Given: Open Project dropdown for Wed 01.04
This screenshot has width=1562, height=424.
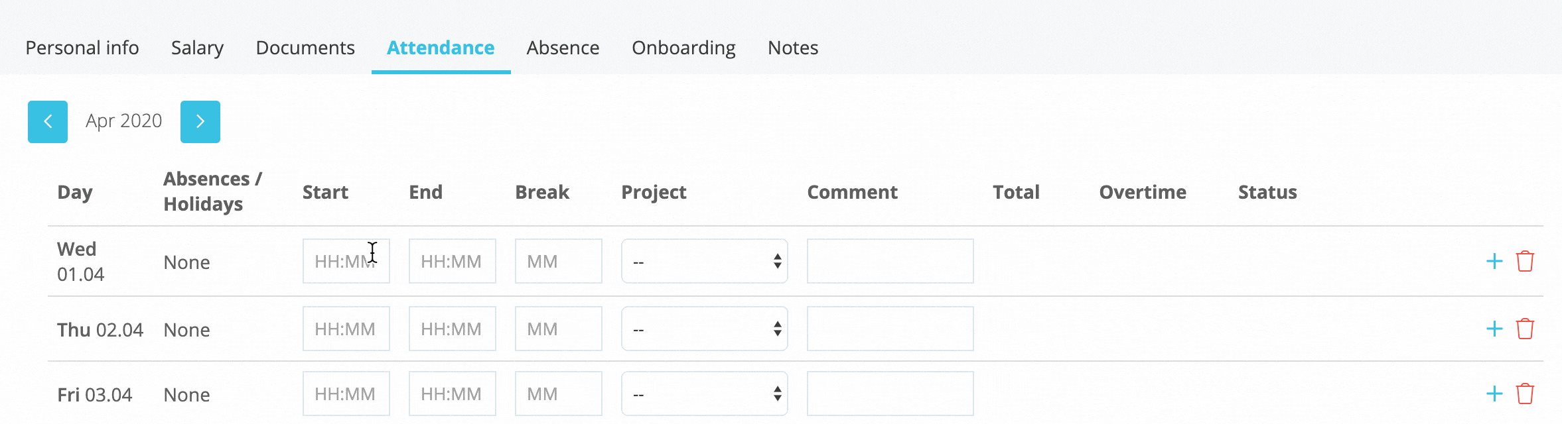Looking at the screenshot, I should point(704,261).
